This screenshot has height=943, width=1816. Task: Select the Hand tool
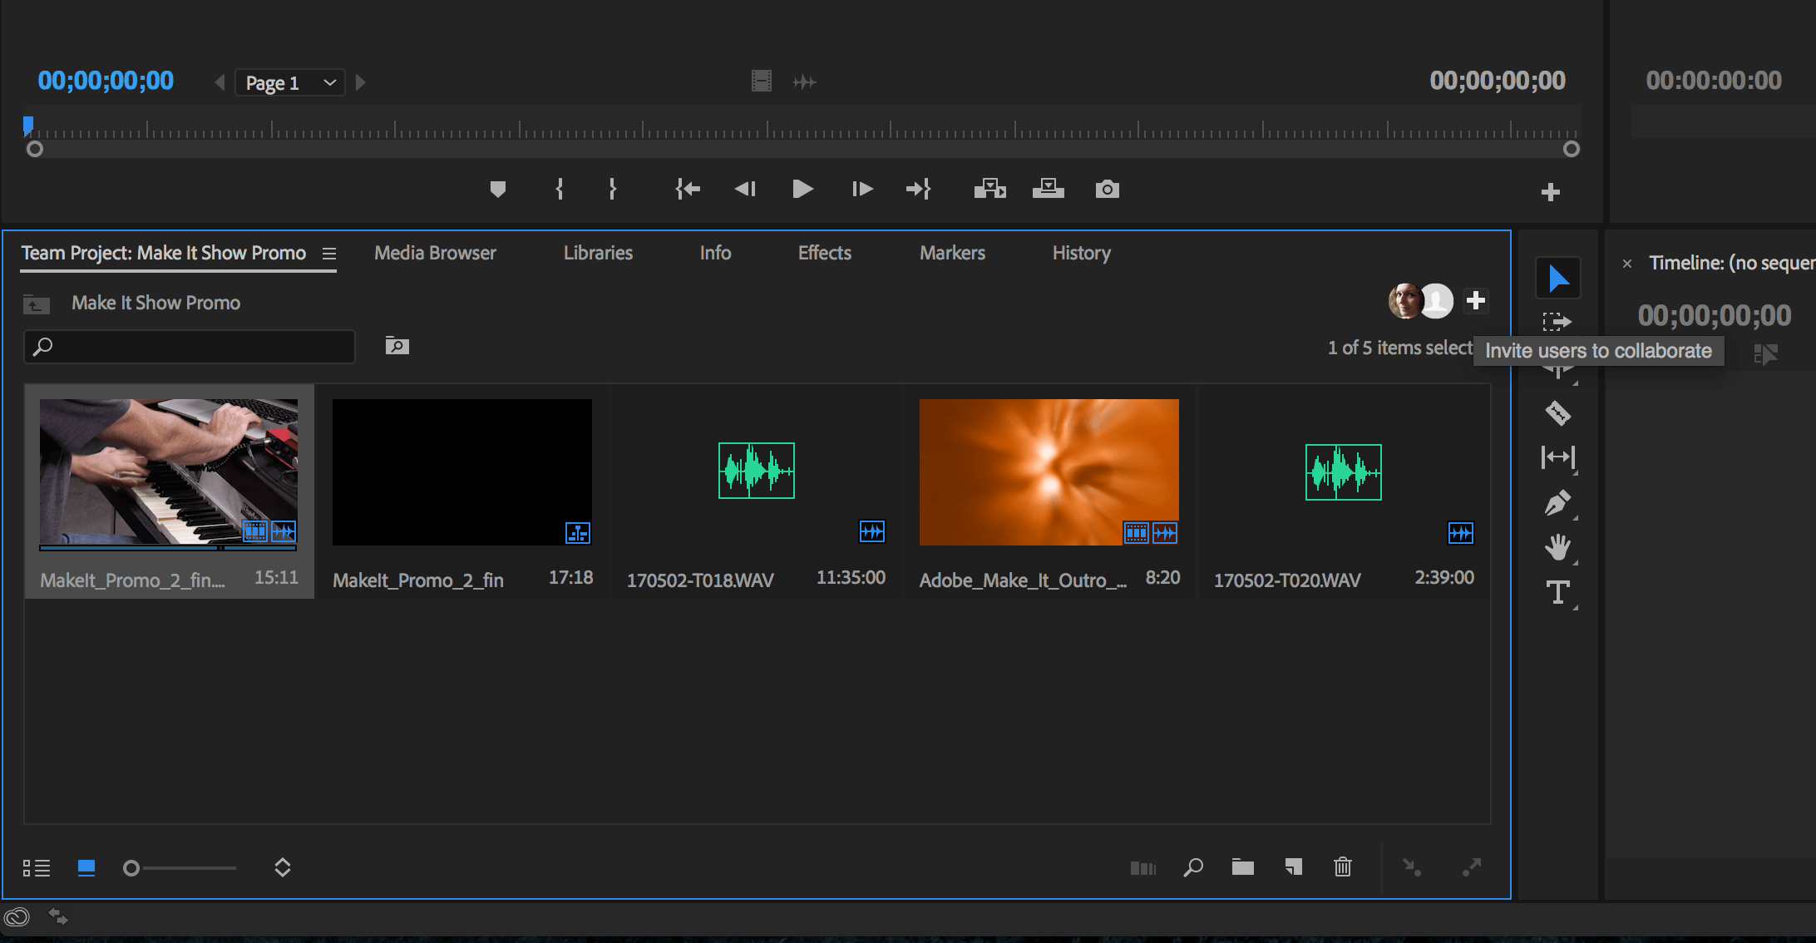(1557, 547)
